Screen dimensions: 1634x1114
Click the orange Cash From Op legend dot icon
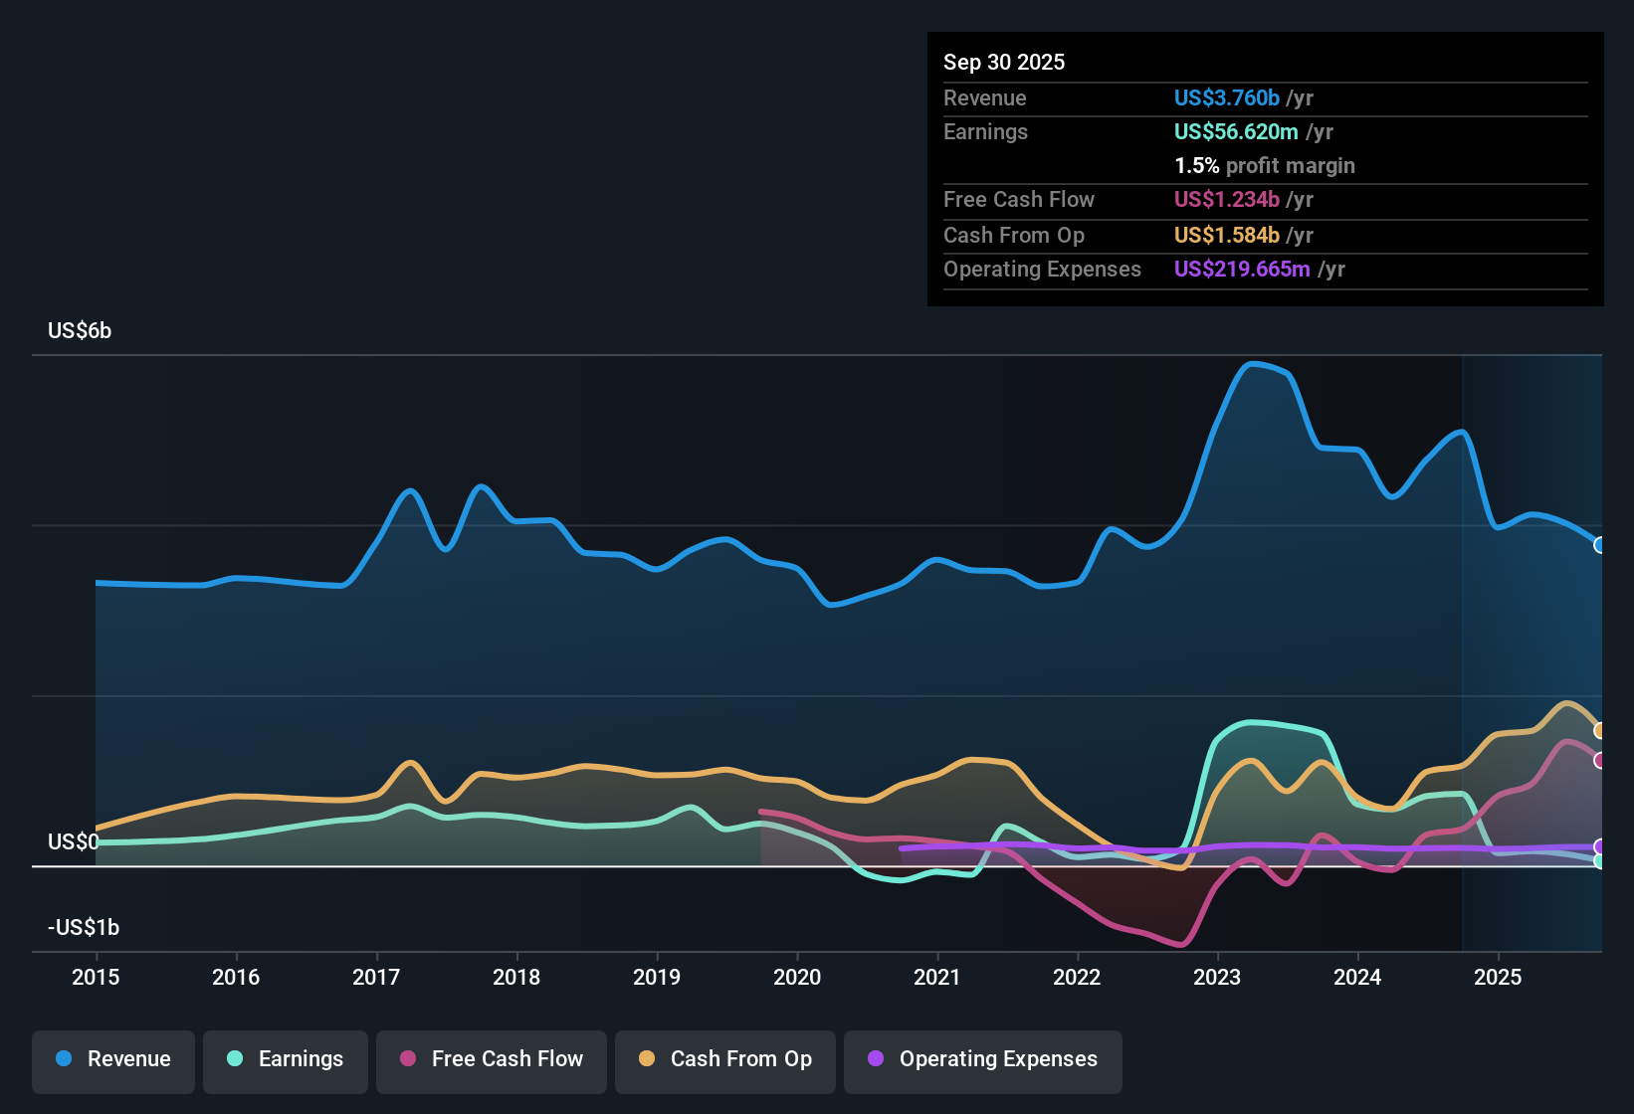(x=647, y=1059)
